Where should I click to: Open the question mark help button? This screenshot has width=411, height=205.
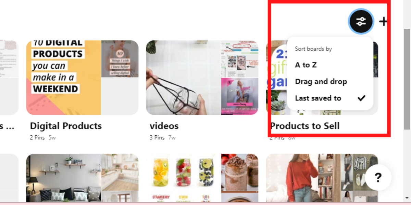click(x=378, y=177)
